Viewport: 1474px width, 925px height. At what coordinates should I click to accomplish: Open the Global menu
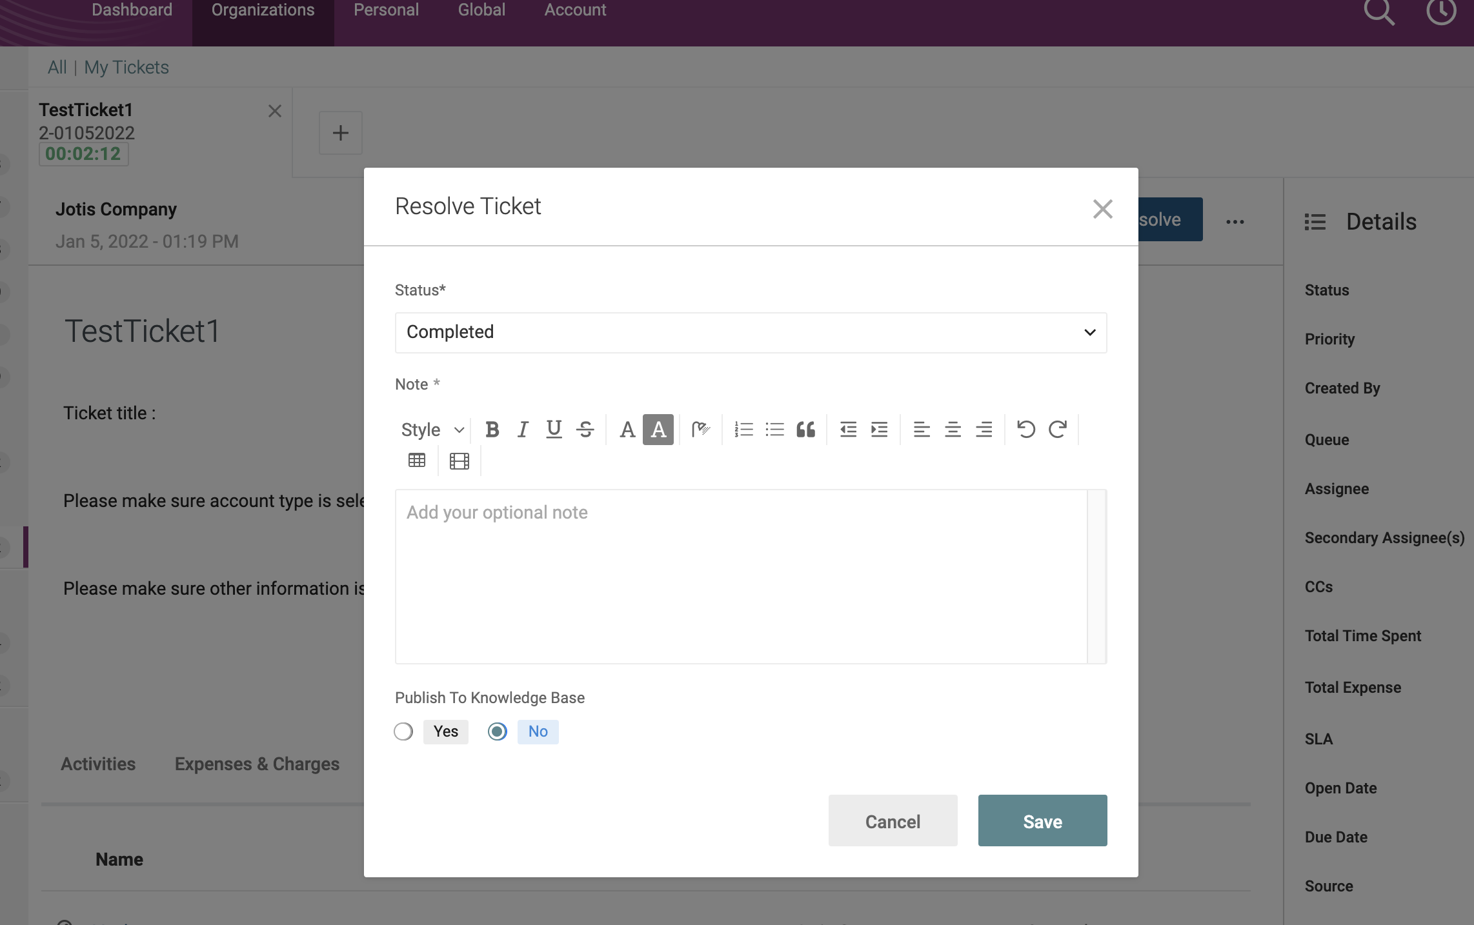pyautogui.click(x=481, y=10)
